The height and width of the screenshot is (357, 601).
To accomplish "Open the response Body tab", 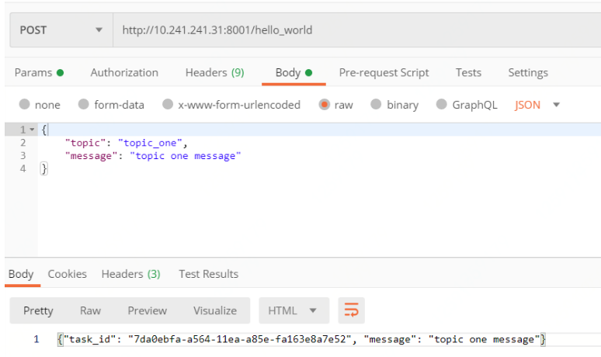I will [x=21, y=274].
